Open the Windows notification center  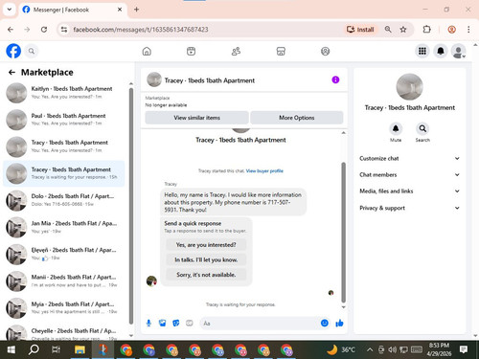[x=464, y=349]
